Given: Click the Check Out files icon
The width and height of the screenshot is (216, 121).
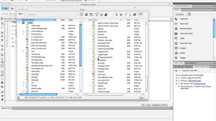Looking at the screenshot, I should coord(126,14).
